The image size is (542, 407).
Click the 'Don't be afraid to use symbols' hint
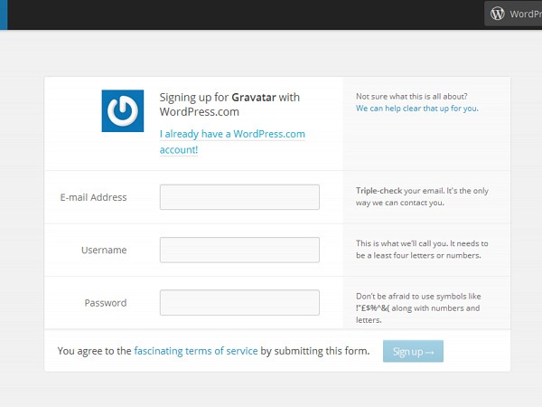[418, 308]
